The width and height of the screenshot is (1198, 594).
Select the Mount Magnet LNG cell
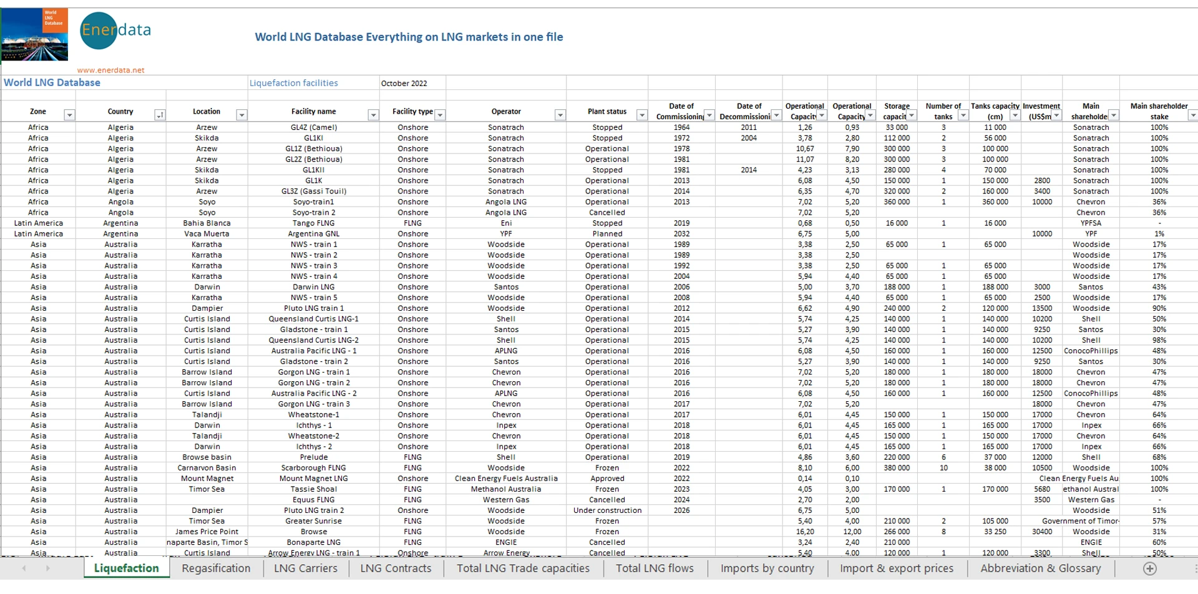[313, 479]
